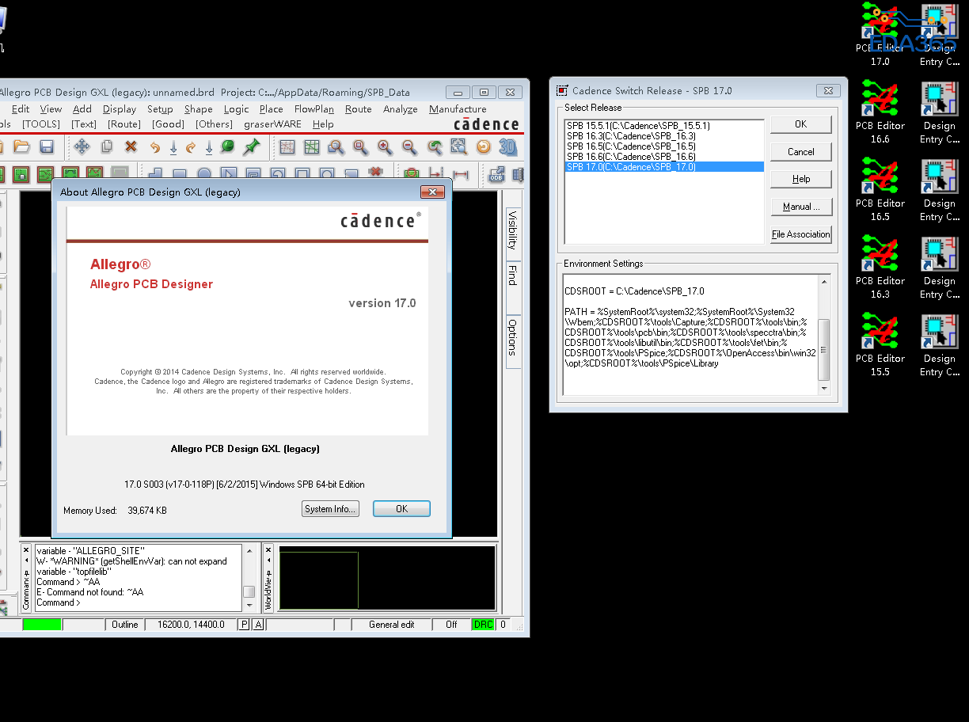Click the Copy toolbar icon
Screen dimensions: 969x722
tap(107, 146)
